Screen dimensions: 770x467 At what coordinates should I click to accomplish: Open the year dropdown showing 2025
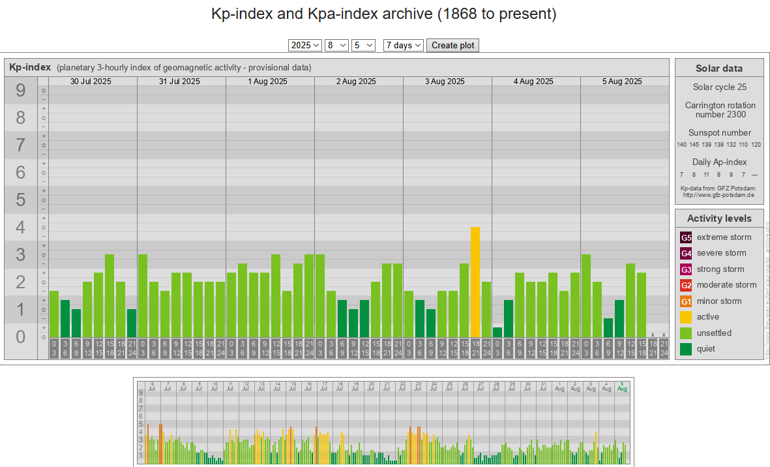tap(304, 45)
